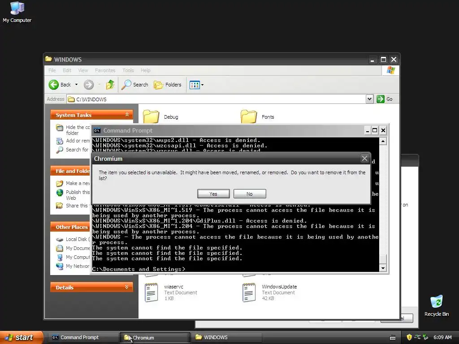459x344 pixels.
Task: Switch to Command Prompt taskbar button
Action: point(83,338)
